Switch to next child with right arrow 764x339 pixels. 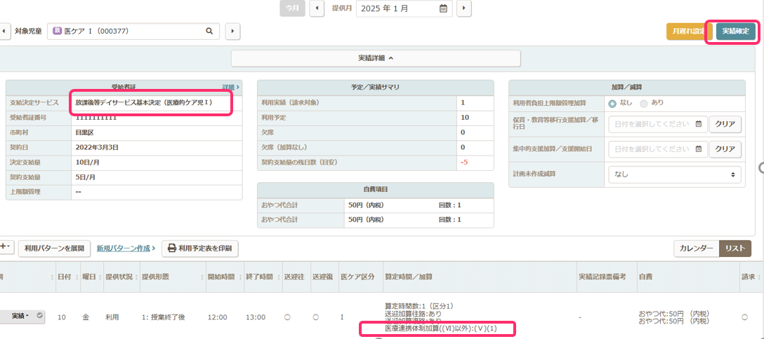tap(232, 32)
